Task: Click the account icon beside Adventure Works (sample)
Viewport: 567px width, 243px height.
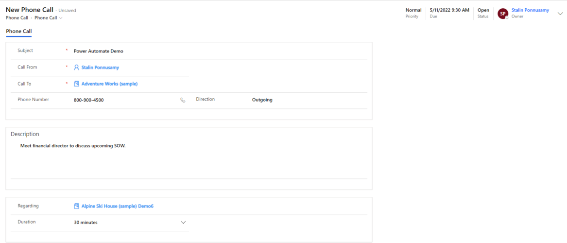Action: click(x=76, y=84)
